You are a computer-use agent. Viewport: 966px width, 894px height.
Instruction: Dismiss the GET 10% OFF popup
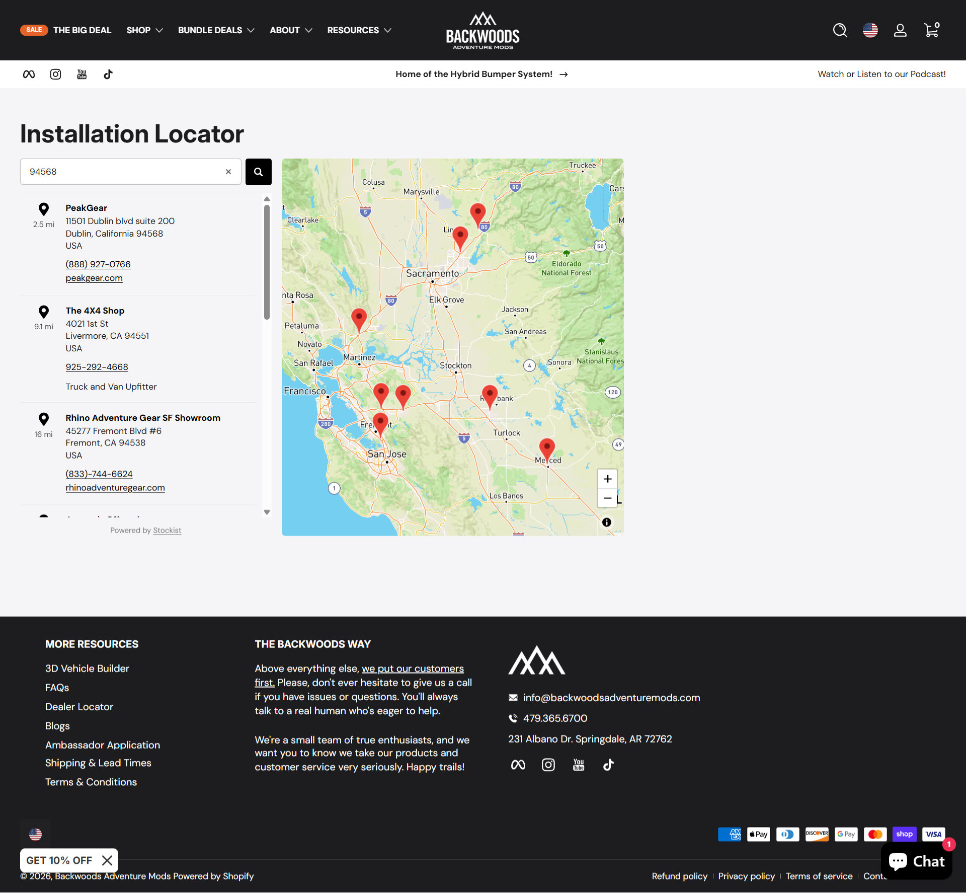click(x=107, y=860)
